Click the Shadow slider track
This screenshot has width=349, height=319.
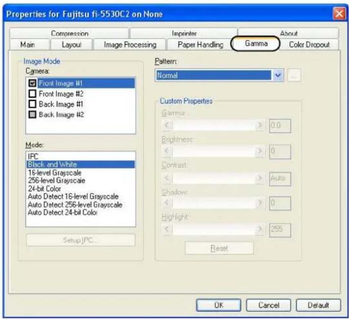[213, 203]
